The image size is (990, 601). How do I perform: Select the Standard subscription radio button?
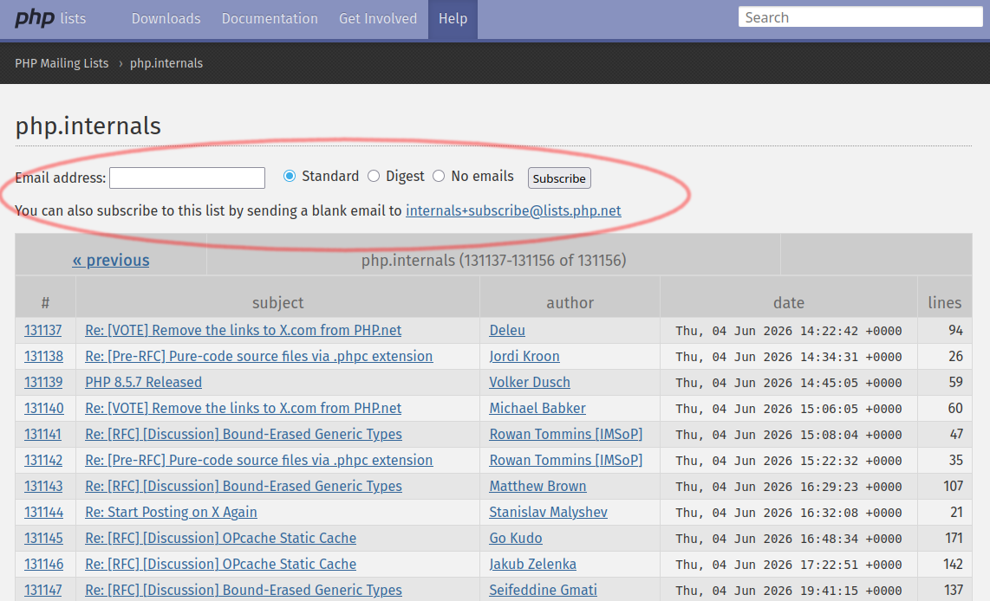[290, 176]
